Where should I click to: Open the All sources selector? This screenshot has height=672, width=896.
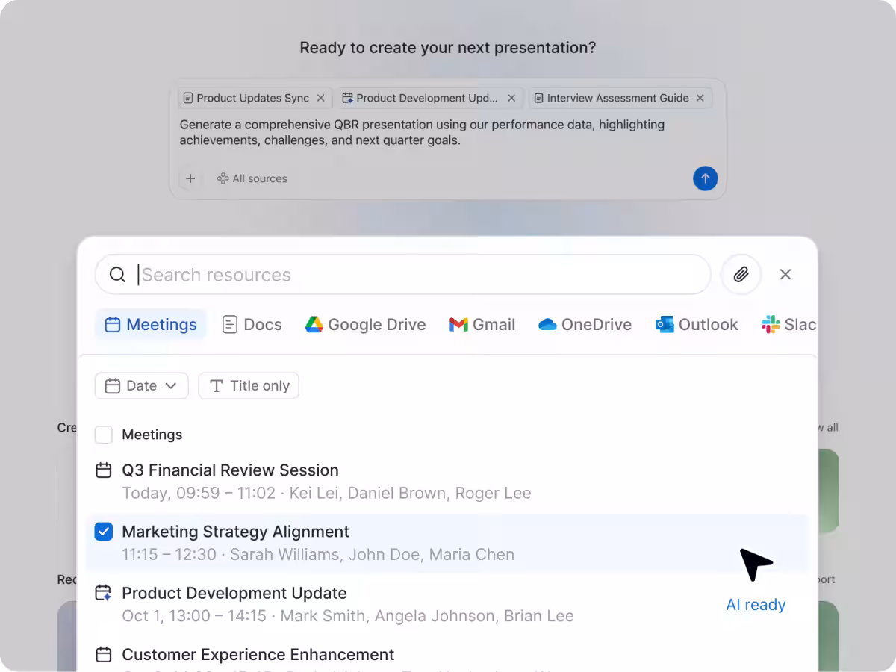tap(252, 178)
